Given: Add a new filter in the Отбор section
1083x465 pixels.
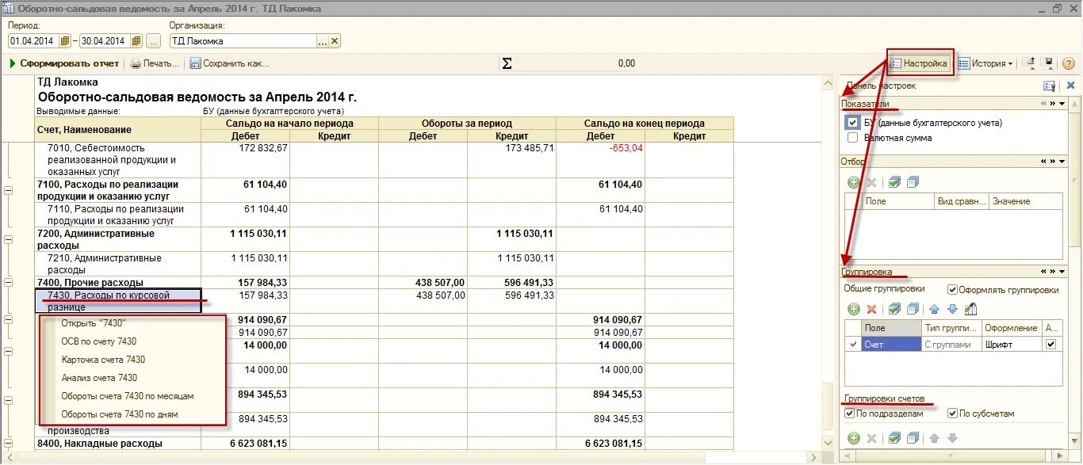Looking at the screenshot, I should (x=854, y=182).
